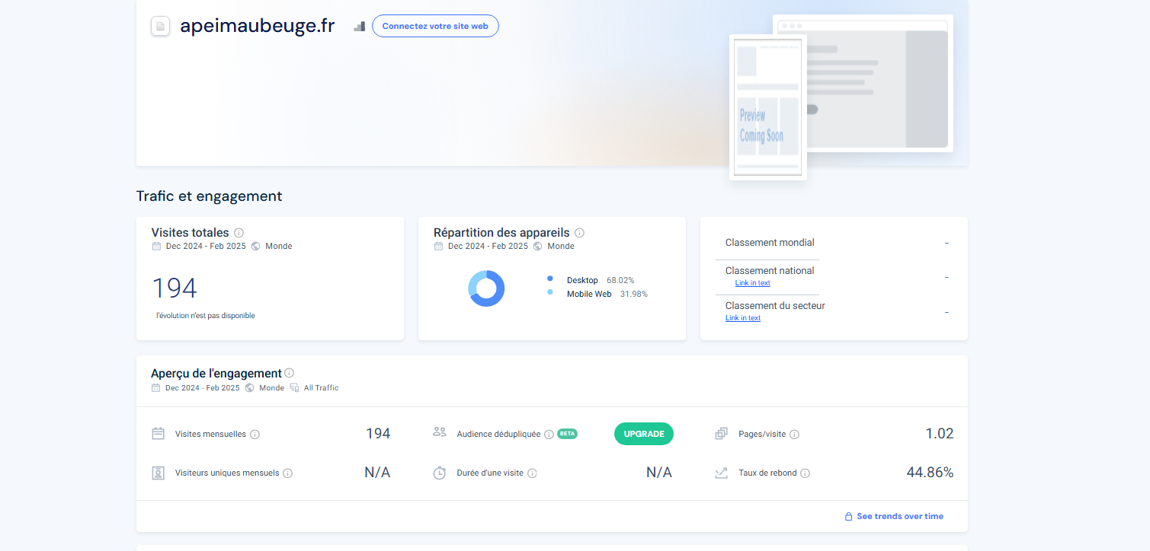
Task: Click info icon next to Visites mensuelles
Action: pos(255,435)
